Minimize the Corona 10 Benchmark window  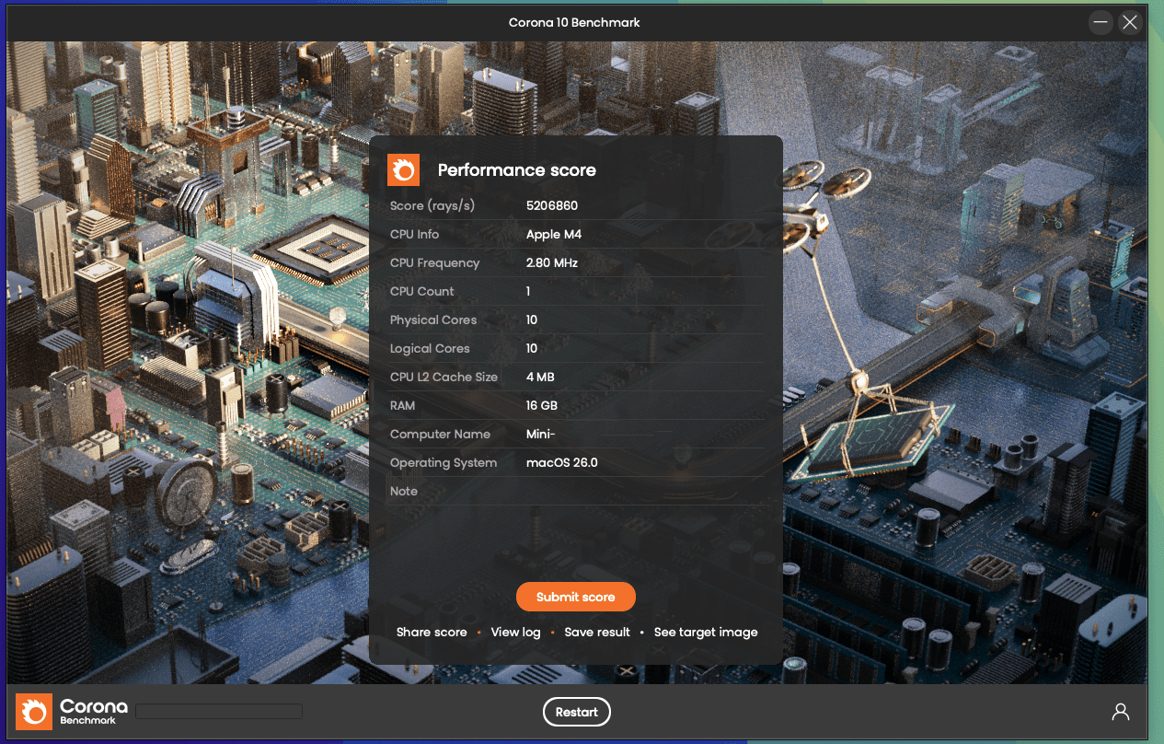[1101, 23]
